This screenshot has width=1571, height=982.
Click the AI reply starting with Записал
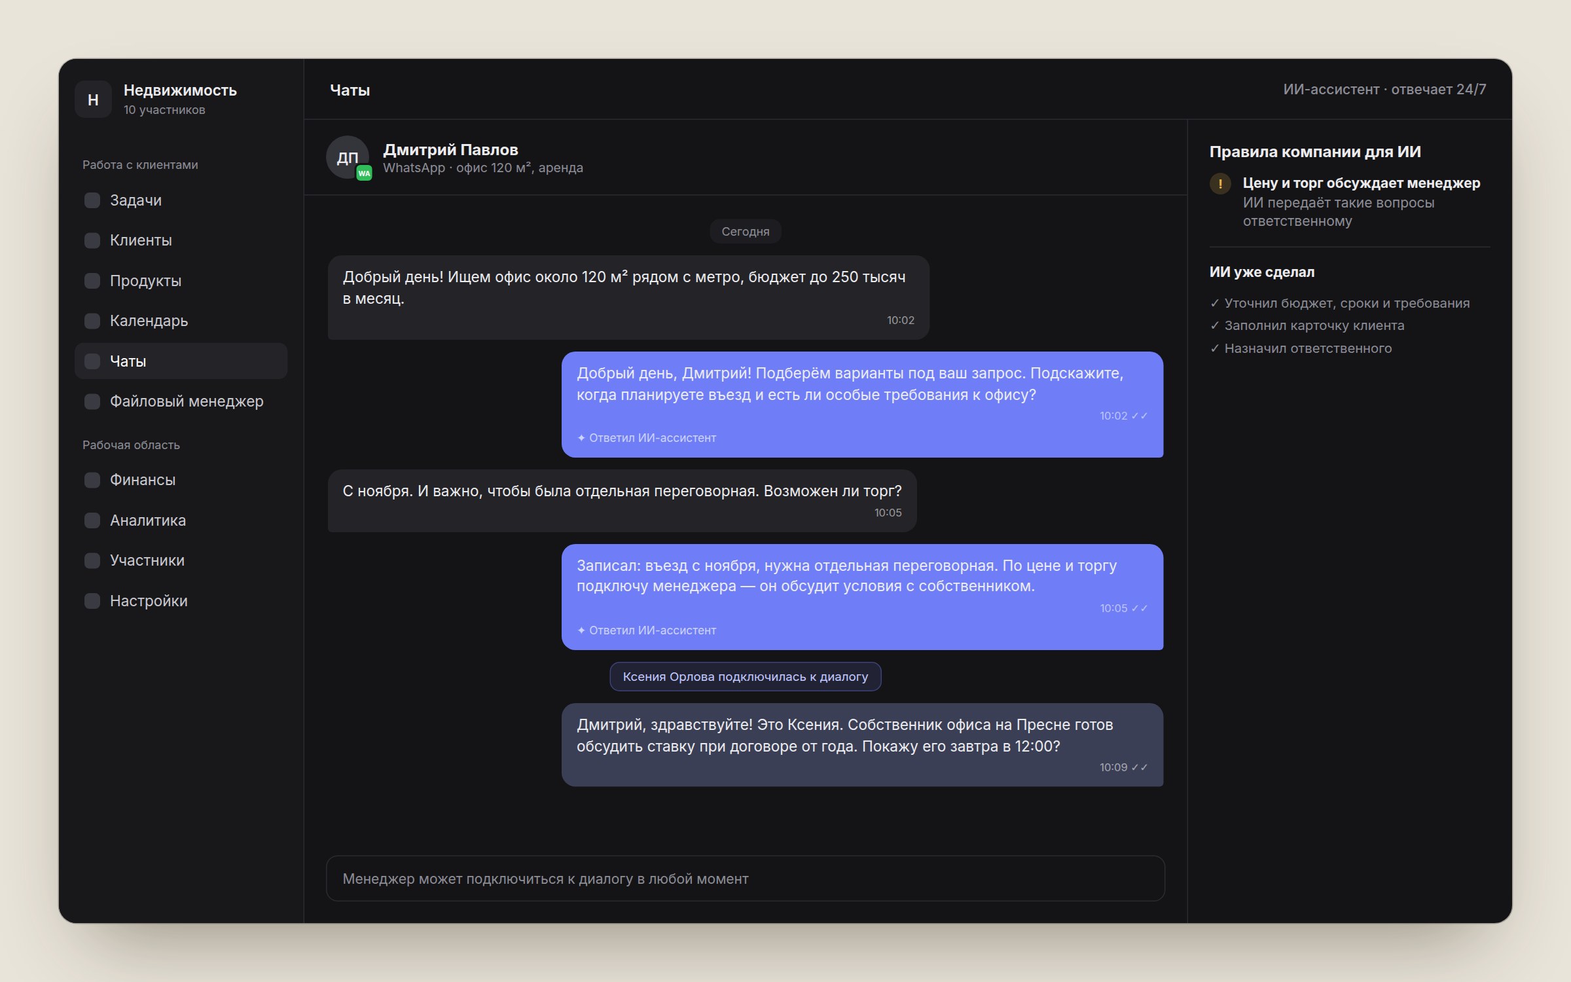[x=862, y=597]
